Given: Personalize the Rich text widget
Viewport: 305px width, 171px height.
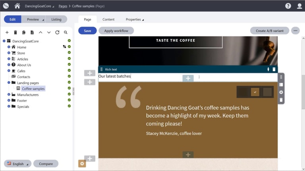Looking at the screenshot, I should coord(268,69).
